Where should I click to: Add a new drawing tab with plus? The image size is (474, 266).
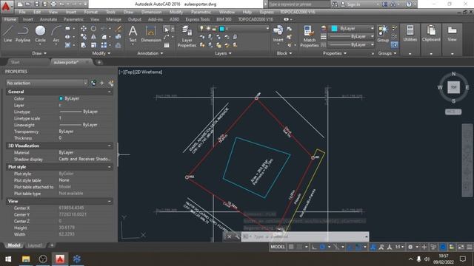99,62
